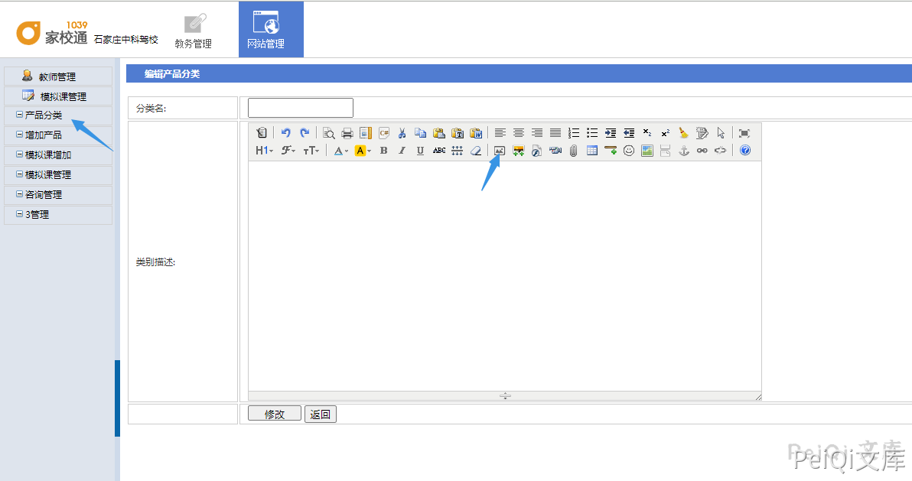The height and width of the screenshot is (481, 912).
Task: Apply superscript formatting
Action: coord(666,132)
